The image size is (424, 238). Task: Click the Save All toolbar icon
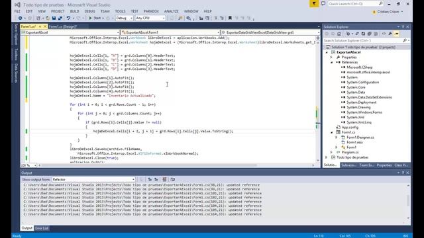point(60,18)
